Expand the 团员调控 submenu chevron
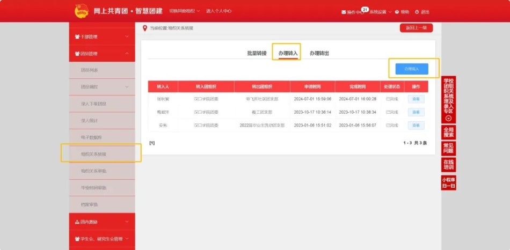Screen dimensions: 510x250 [127, 86]
